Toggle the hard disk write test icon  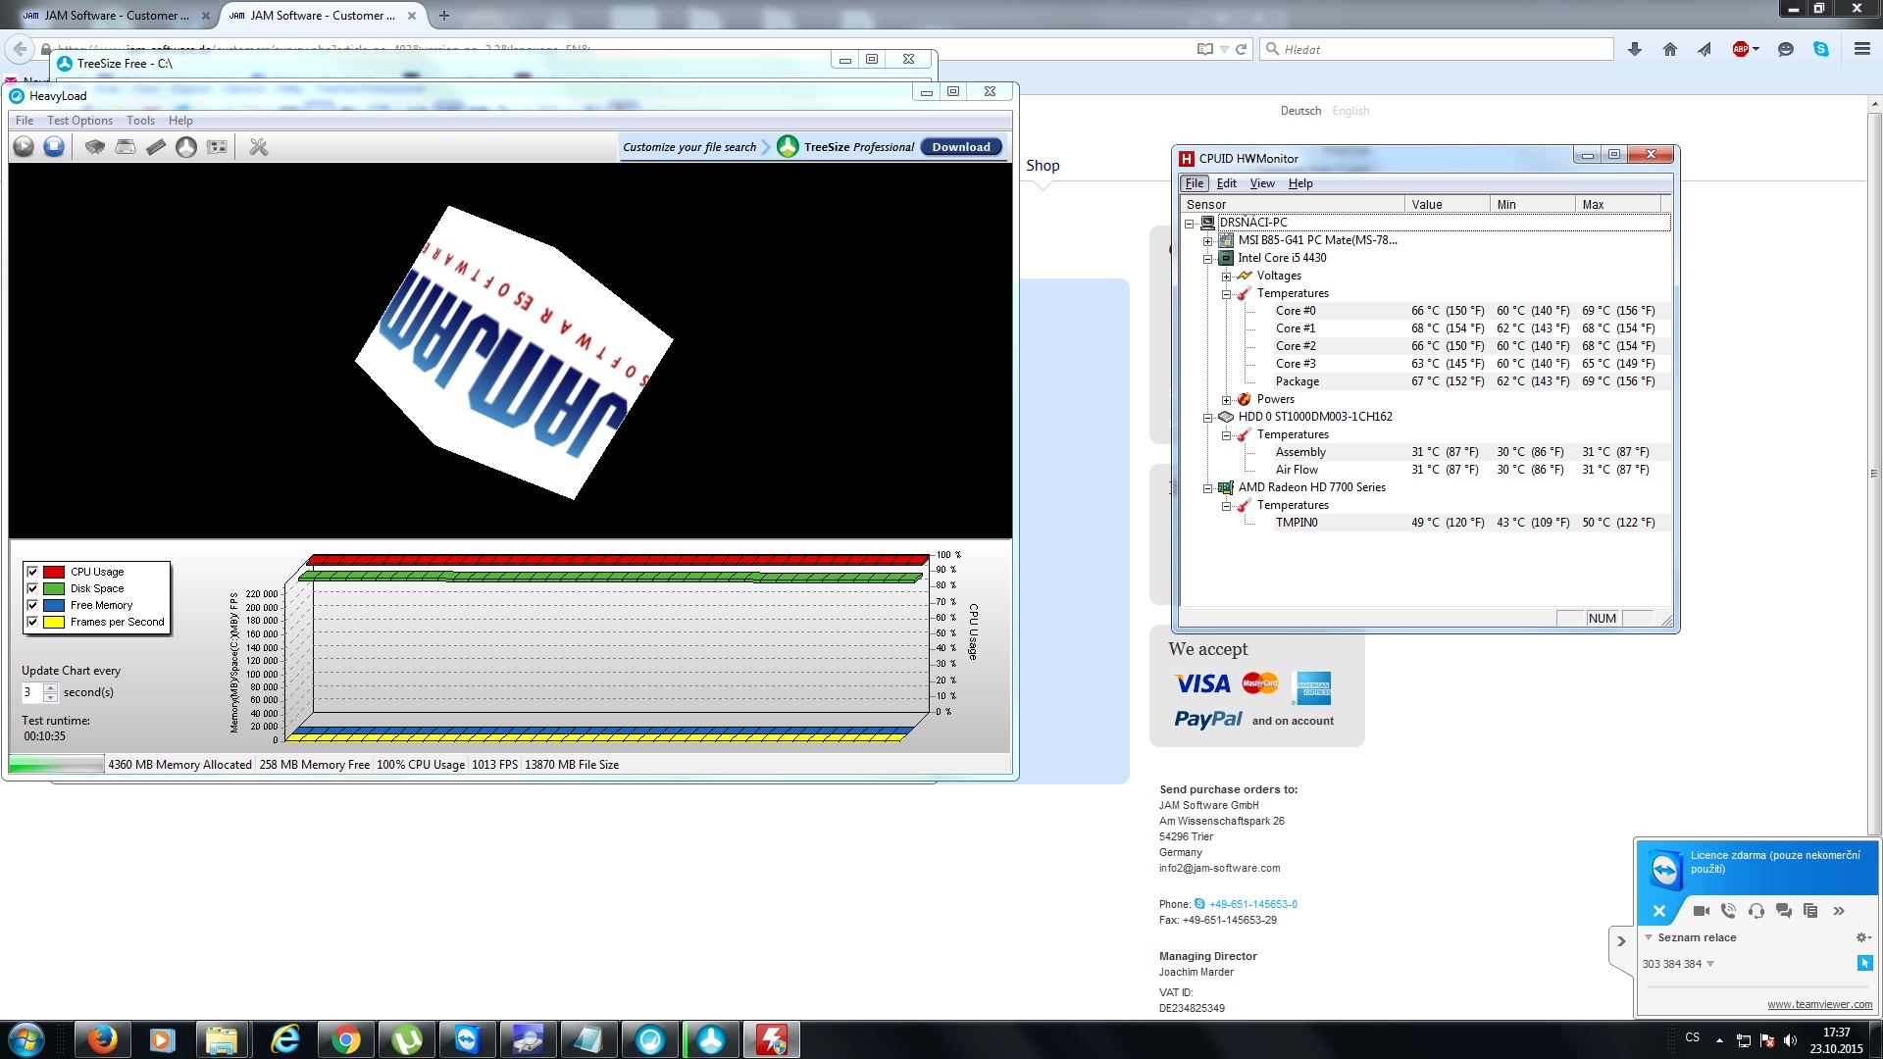[126, 147]
